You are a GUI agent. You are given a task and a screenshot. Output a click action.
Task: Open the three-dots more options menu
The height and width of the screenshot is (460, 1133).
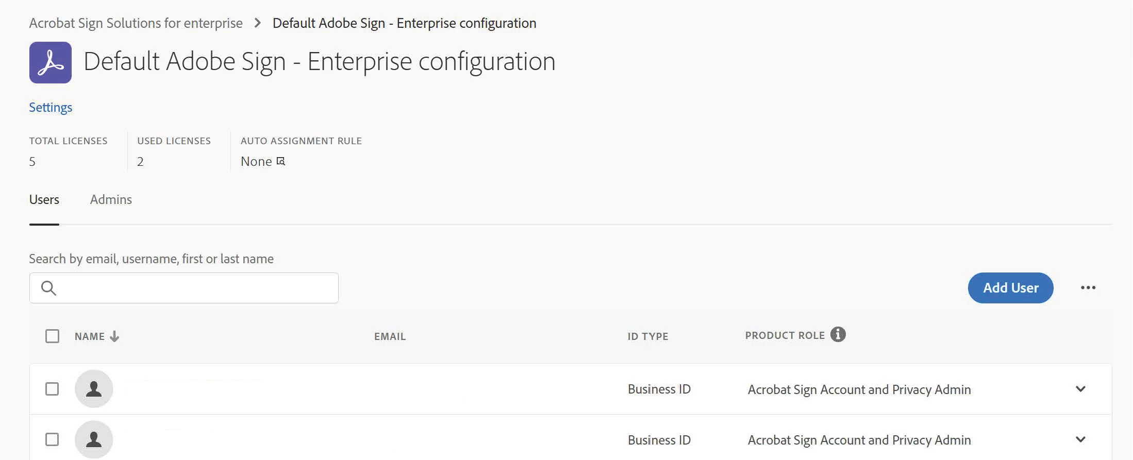coord(1088,288)
